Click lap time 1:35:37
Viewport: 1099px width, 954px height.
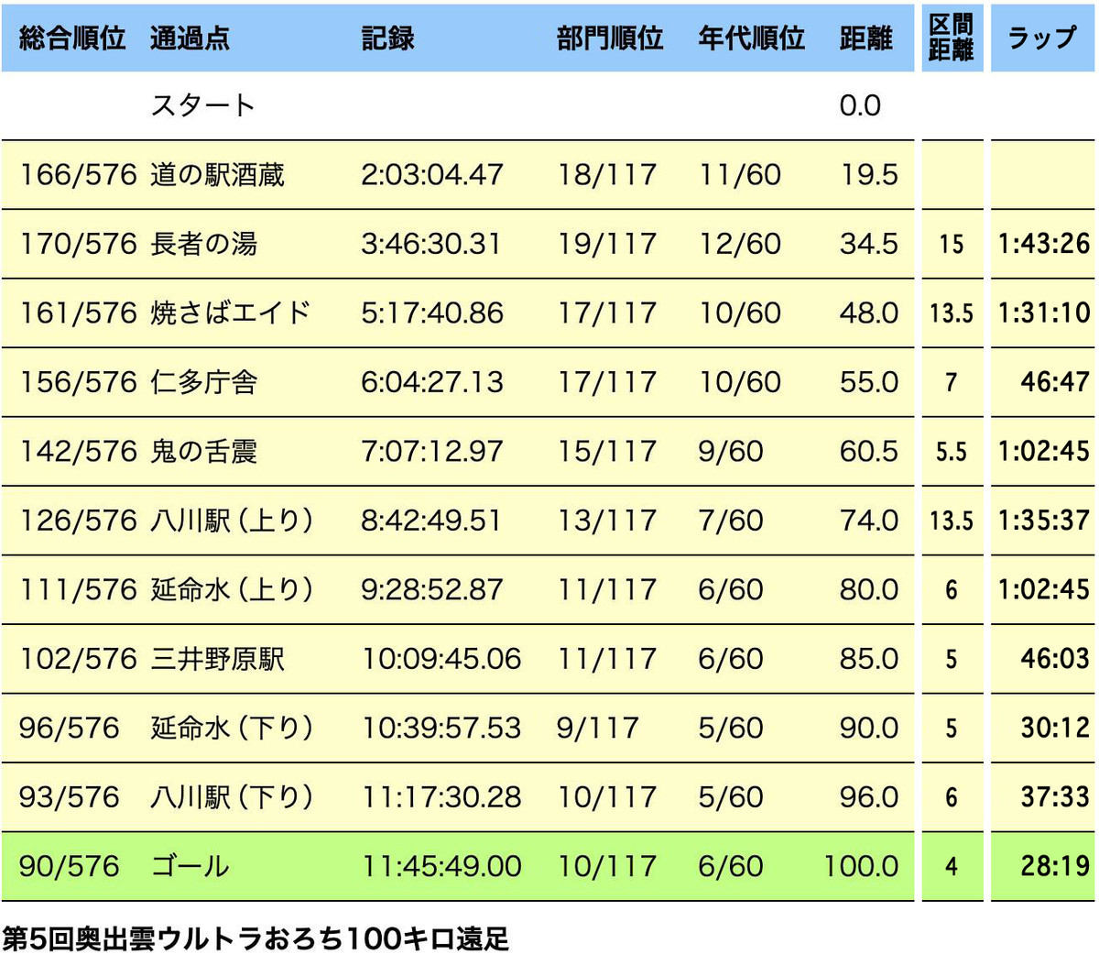point(1044,521)
